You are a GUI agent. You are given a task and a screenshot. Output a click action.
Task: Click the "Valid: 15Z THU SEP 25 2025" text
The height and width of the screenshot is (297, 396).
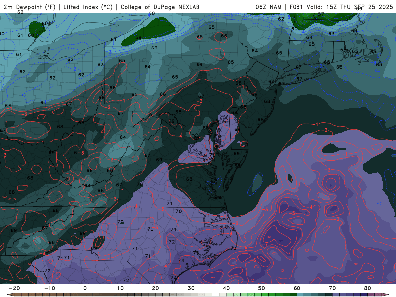[x=350, y=7]
